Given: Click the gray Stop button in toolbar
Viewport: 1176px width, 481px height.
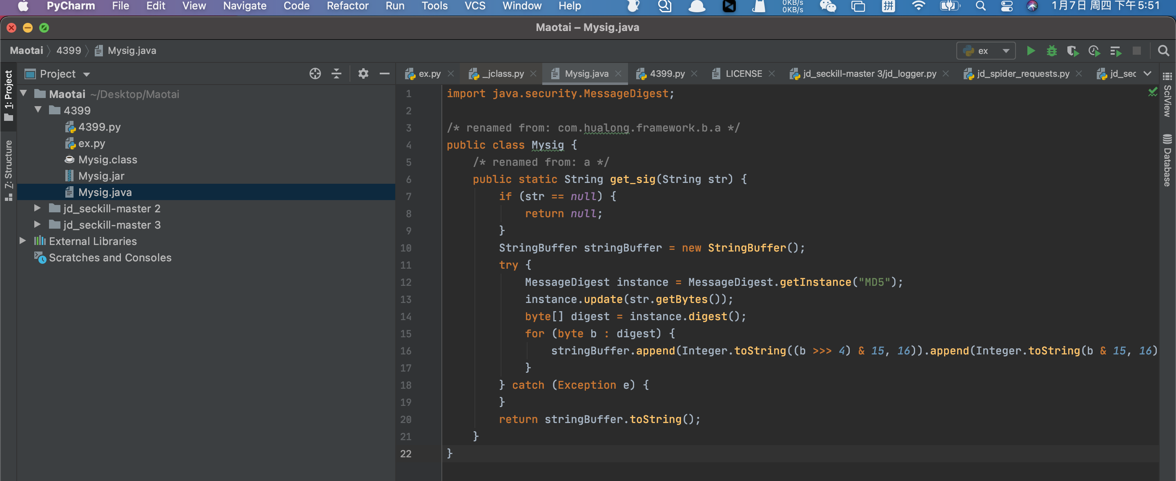Looking at the screenshot, I should 1137,51.
